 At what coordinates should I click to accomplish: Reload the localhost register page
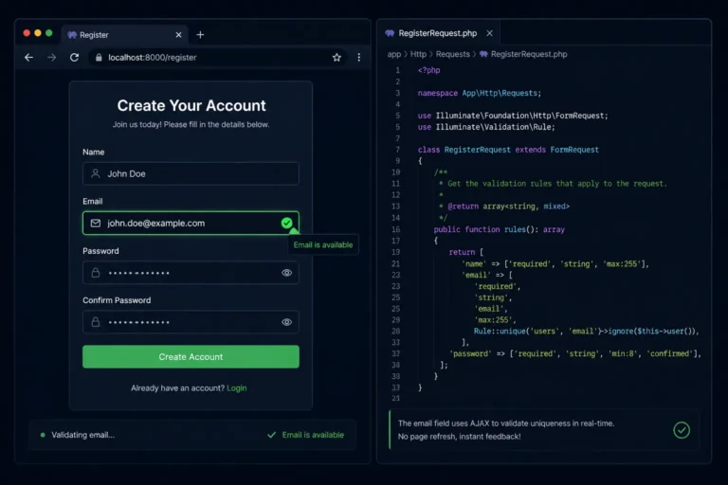coord(74,58)
